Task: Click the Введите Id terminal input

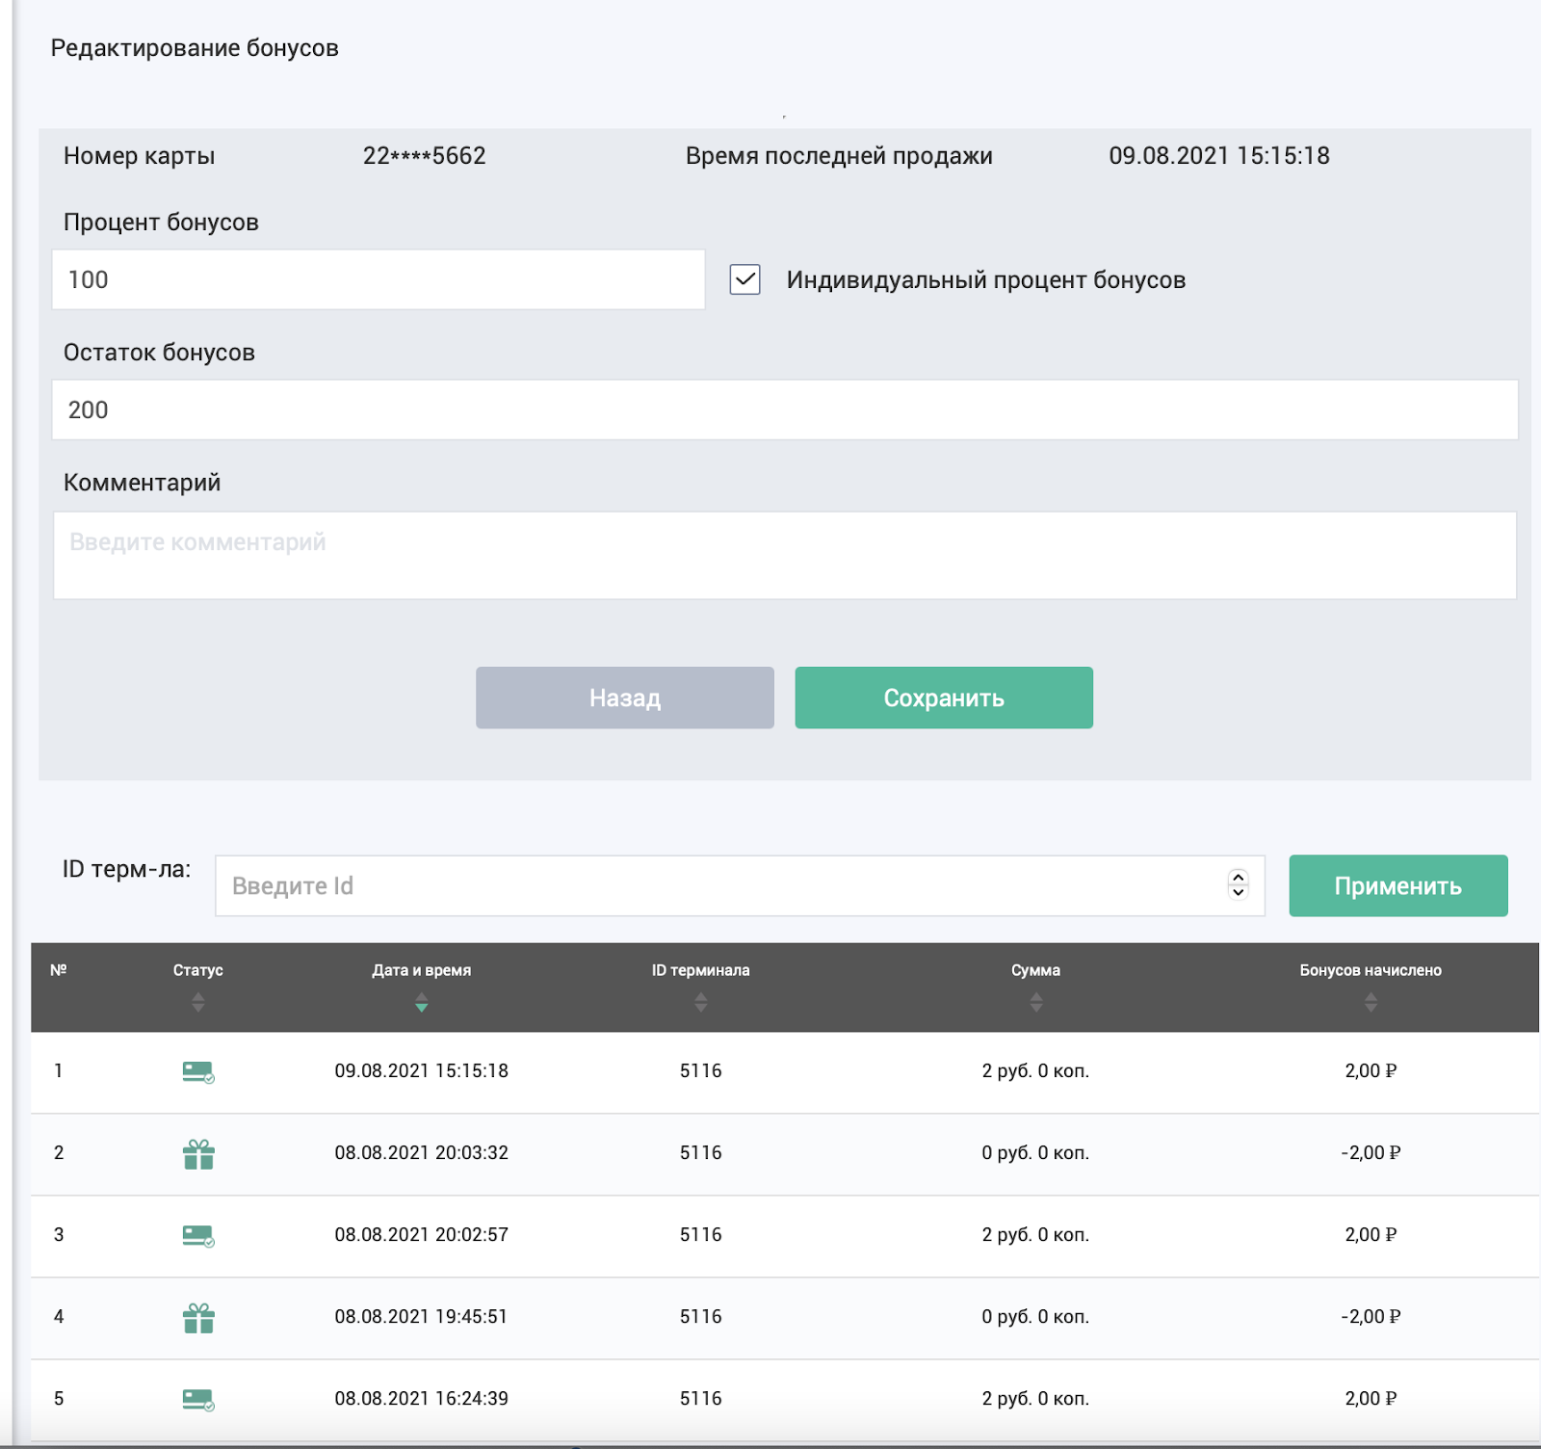Action: click(x=740, y=885)
